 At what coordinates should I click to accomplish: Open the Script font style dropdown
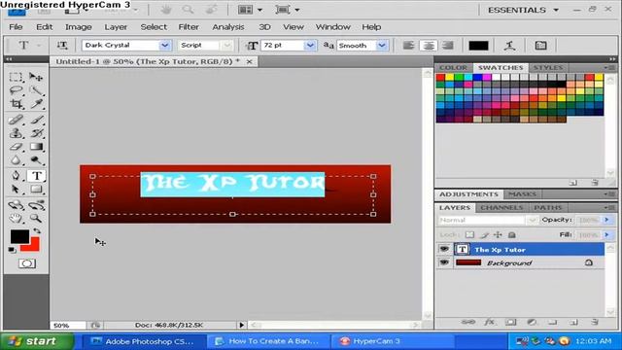[x=226, y=46]
